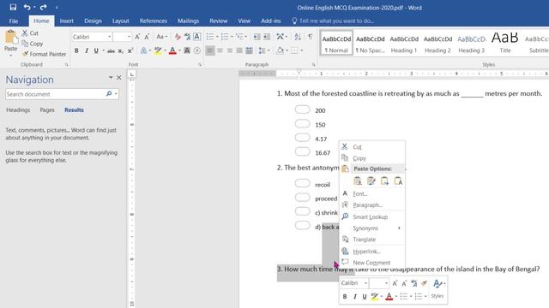This screenshot has width=549, height=308.
Task: Switch to Headings in Navigation pane
Action: click(18, 110)
